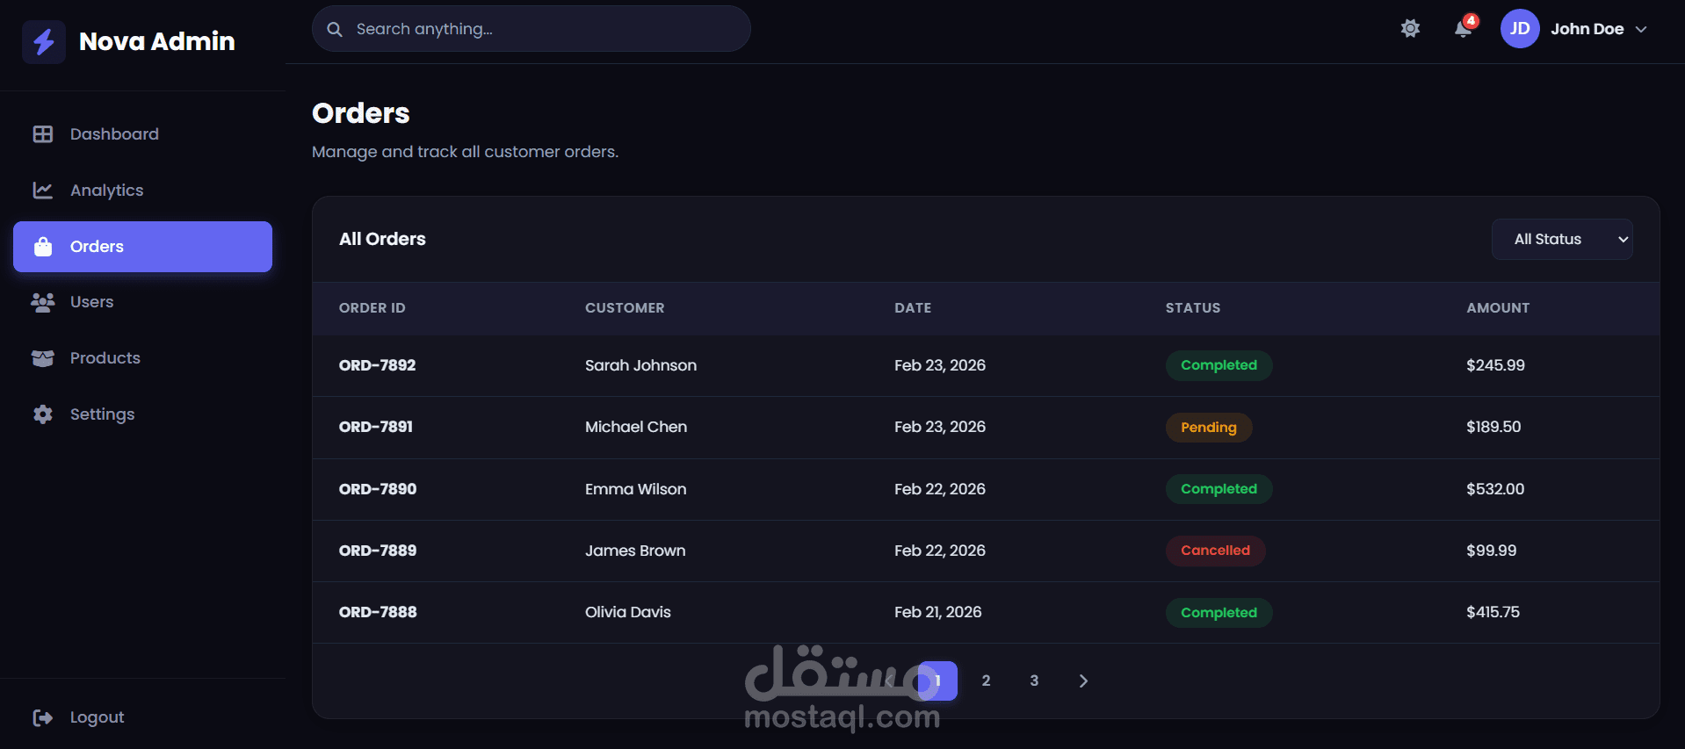Screen dimensions: 1685x749
Task: Focus the Search anything input field
Action: [545, 29]
